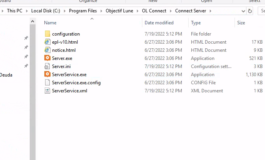This screenshot has height=160, width=265.
Task: Open the configuration folder icon
Action: point(47,34)
